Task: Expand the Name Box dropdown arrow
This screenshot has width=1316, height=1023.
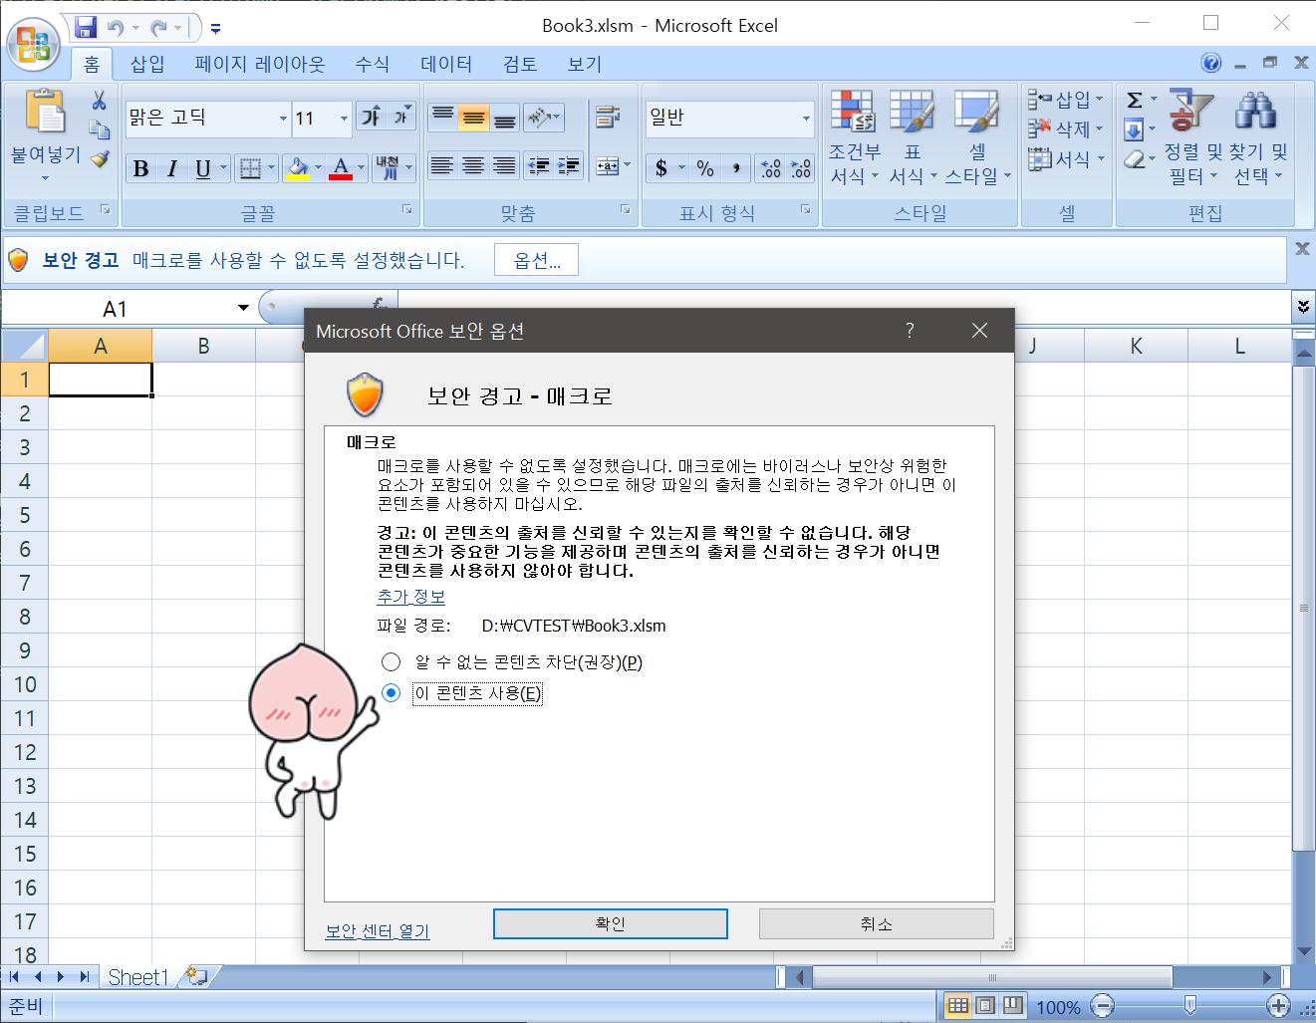Action: pyautogui.click(x=243, y=309)
